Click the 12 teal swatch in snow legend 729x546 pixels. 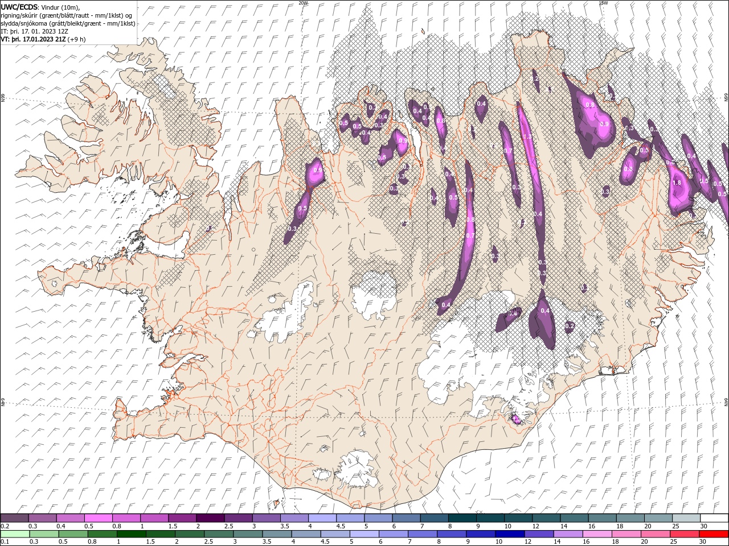pyautogui.click(x=546, y=518)
